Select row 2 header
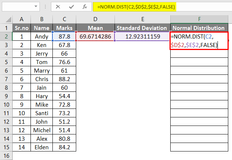The image size is (232, 160). (x=6, y=36)
